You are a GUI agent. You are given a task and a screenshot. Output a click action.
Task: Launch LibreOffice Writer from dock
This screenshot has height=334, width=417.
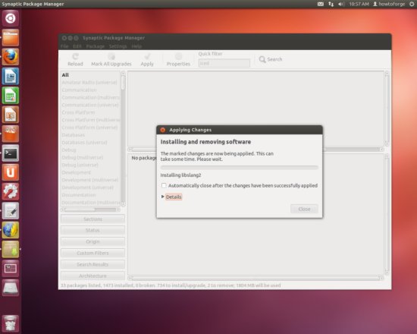11,76
